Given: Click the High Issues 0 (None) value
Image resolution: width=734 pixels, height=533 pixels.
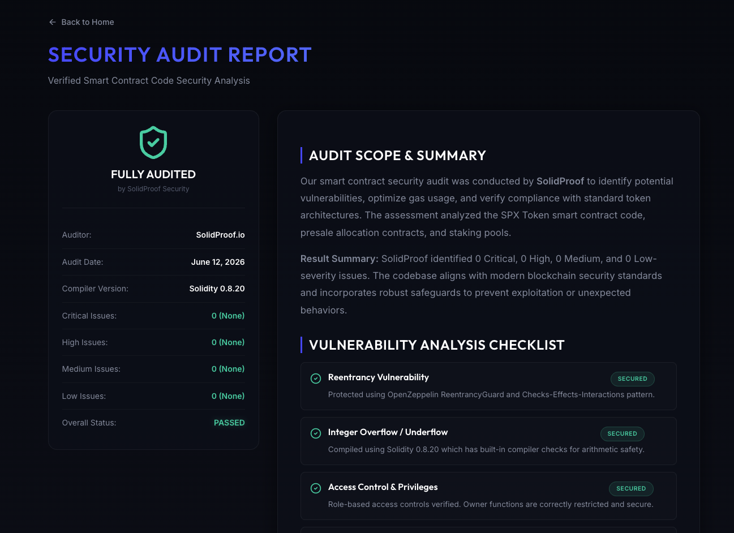Looking at the screenshot, I should pos(228,342).
